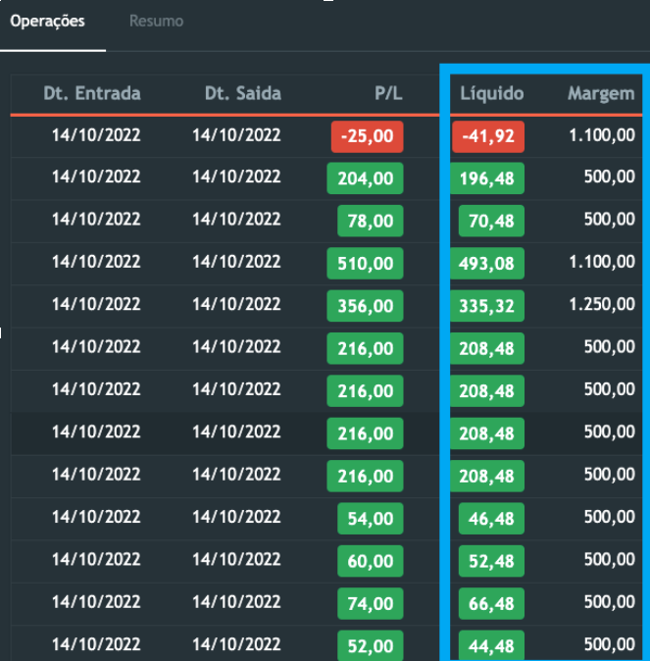
Task: Click the 52,48 Líquido cell
Action: click(x=491, y=561)
